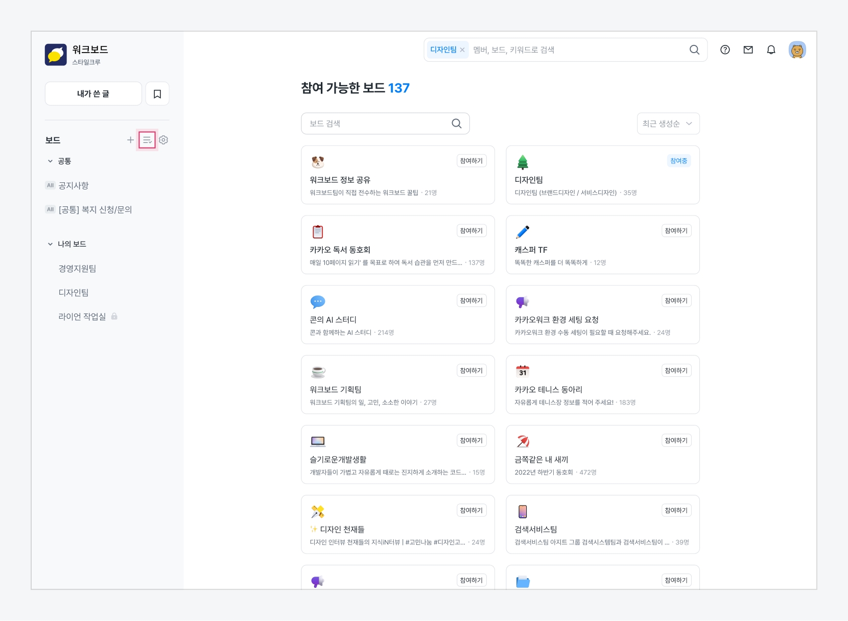Click the bookmark icon beside 내가 쓴 글

[157, 94]
